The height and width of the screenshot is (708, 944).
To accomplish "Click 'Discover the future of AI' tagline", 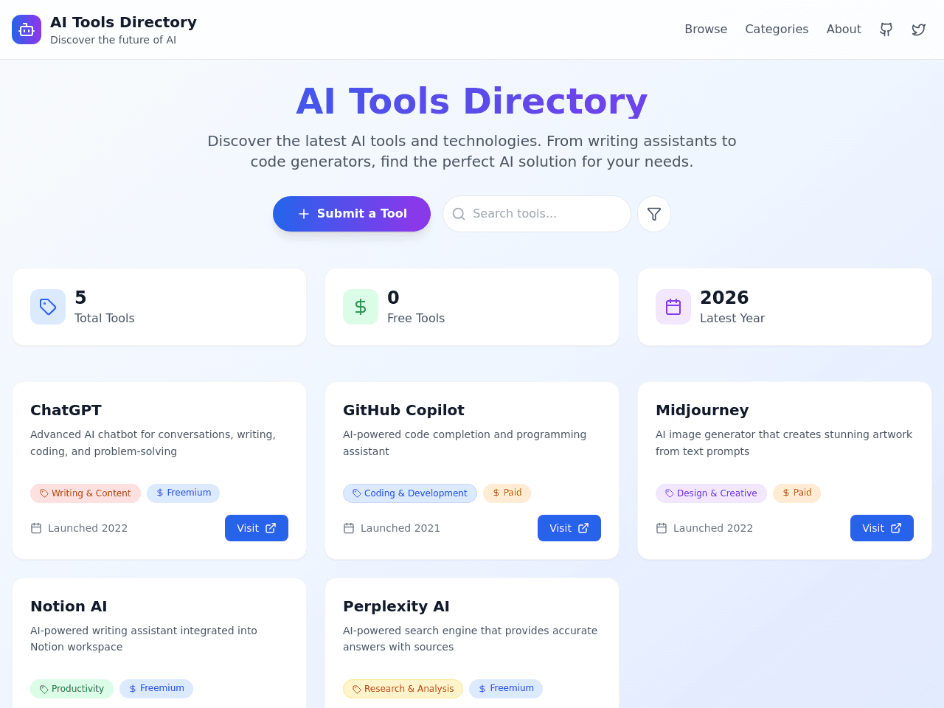I will pos(113,40).
